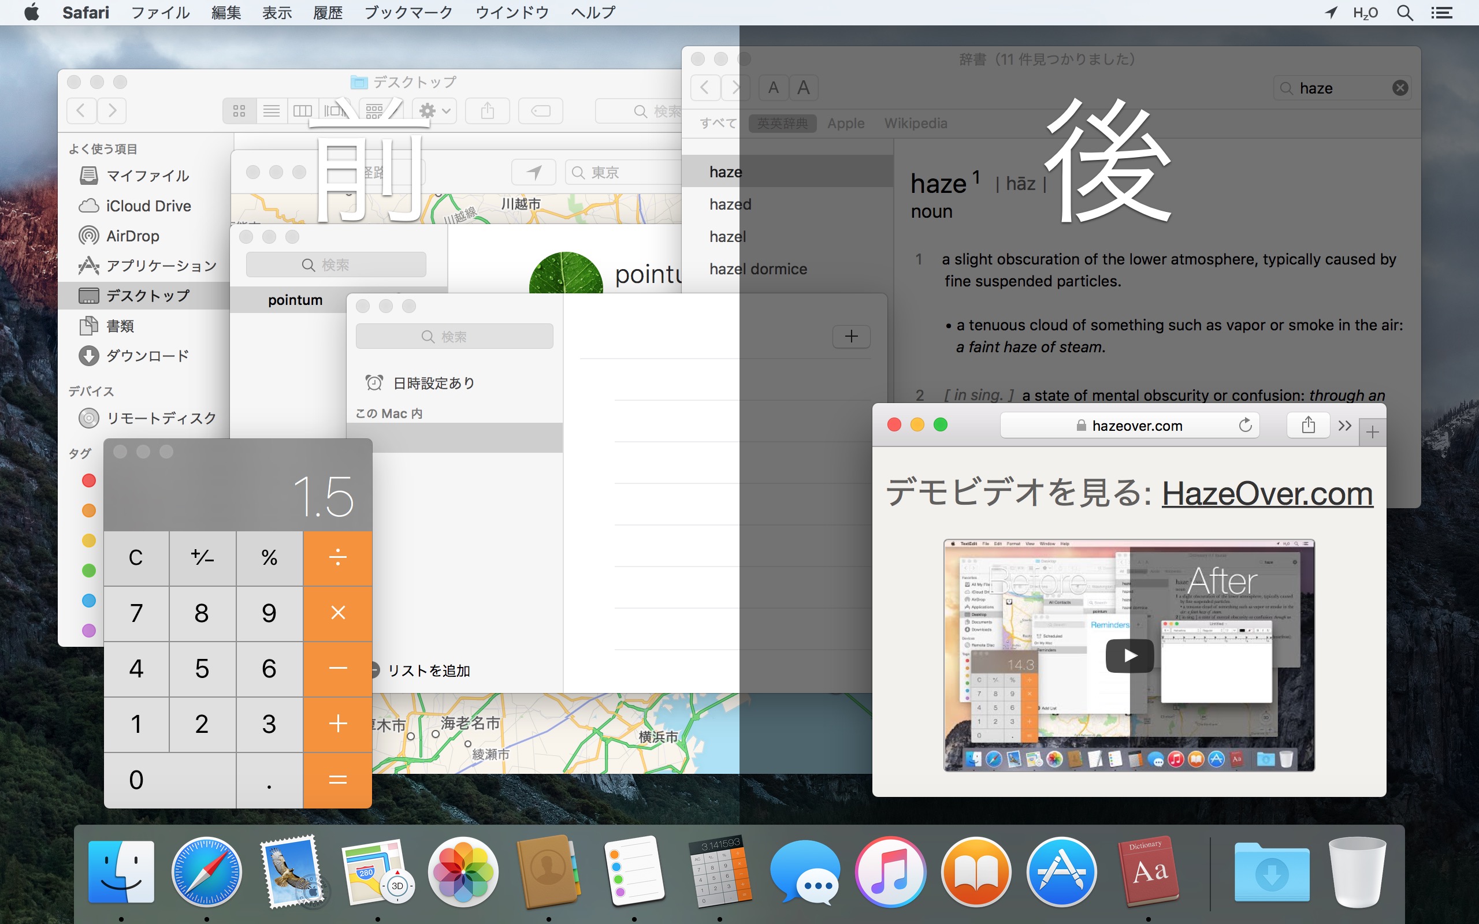Click the current location arrow in Maps
The width and height of the screenshot is (1479, 924).
coord(534,172)
